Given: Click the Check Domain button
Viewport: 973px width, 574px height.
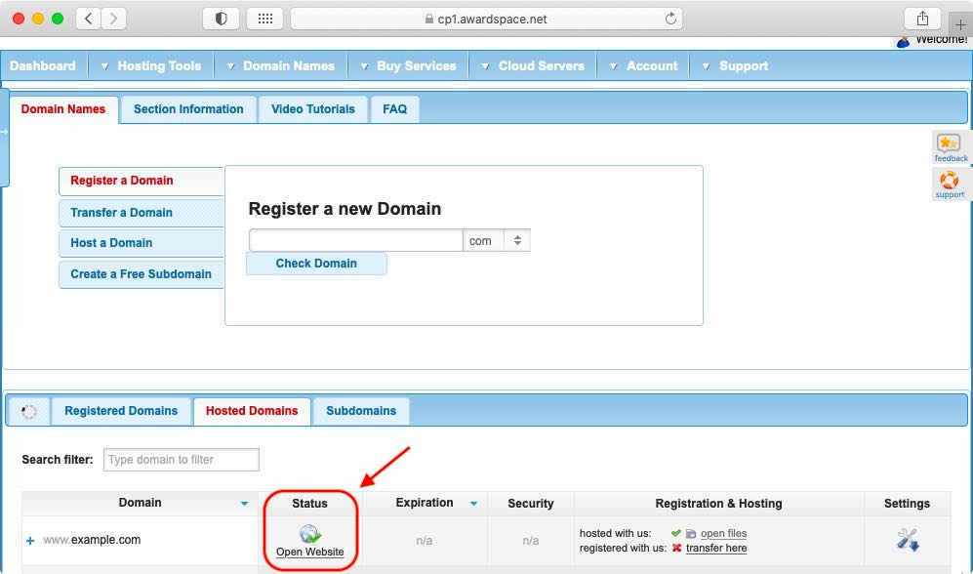Looking at the screenshot, I should coord(315,263).
